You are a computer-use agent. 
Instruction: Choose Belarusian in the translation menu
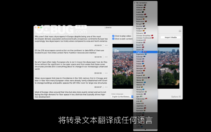145,21
